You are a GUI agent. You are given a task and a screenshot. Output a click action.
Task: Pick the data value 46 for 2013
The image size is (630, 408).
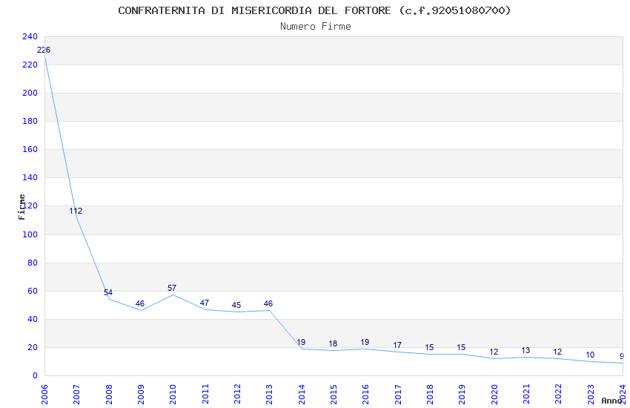tap(268, 303)
